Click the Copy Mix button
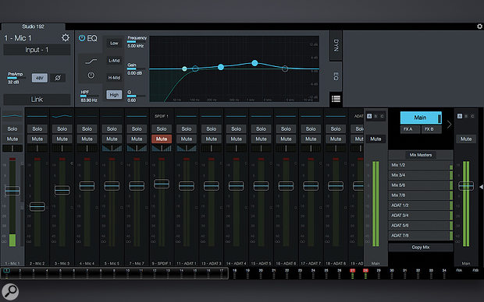484x302 pixels. click(x=421, y=248)
